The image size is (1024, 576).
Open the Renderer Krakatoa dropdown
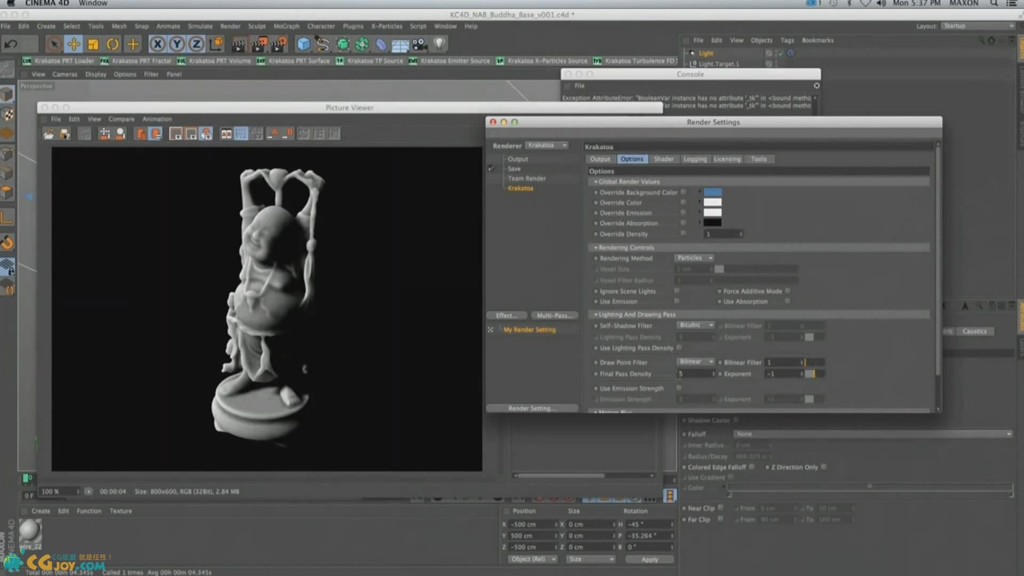(547, 145)
